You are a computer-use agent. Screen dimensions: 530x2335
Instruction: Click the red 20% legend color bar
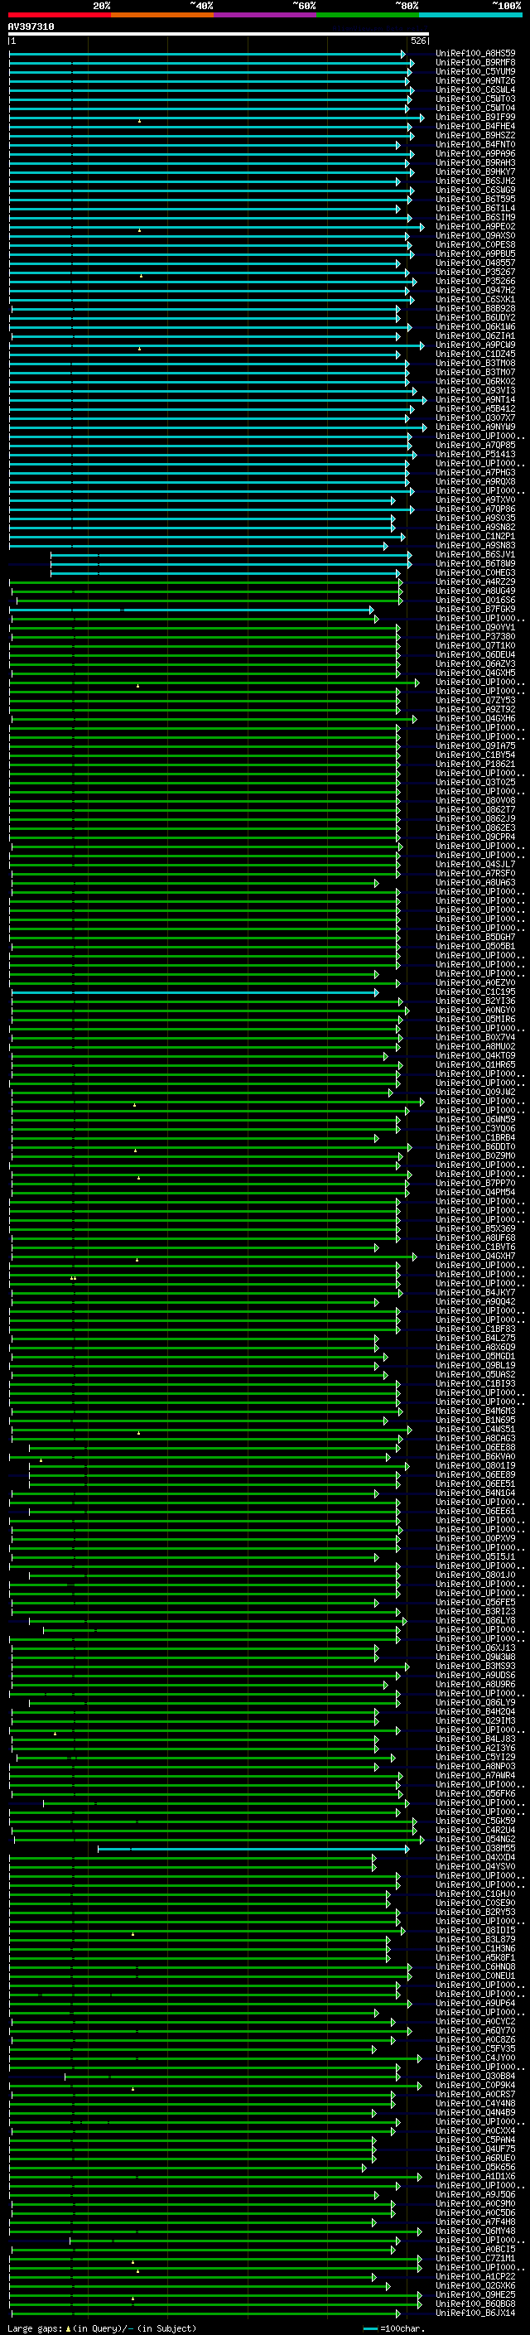(x=60, y=15)
